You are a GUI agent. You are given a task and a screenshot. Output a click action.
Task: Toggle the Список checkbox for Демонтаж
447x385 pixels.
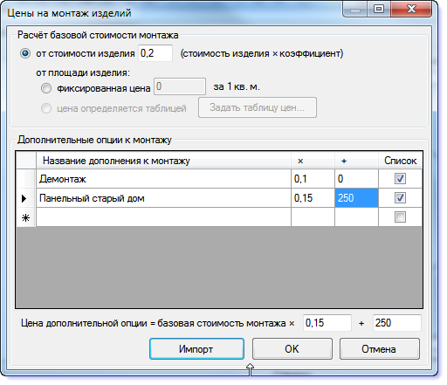(400, 179)
